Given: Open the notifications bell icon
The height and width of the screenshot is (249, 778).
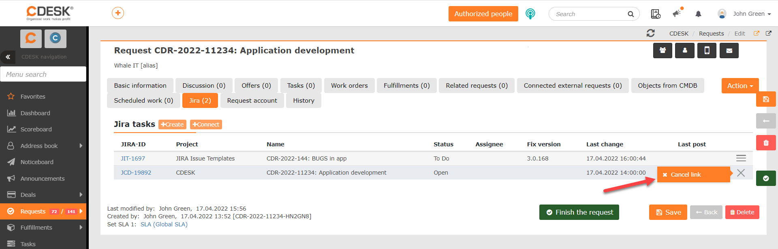Looking at the screenshot, I should coord(698,14).
